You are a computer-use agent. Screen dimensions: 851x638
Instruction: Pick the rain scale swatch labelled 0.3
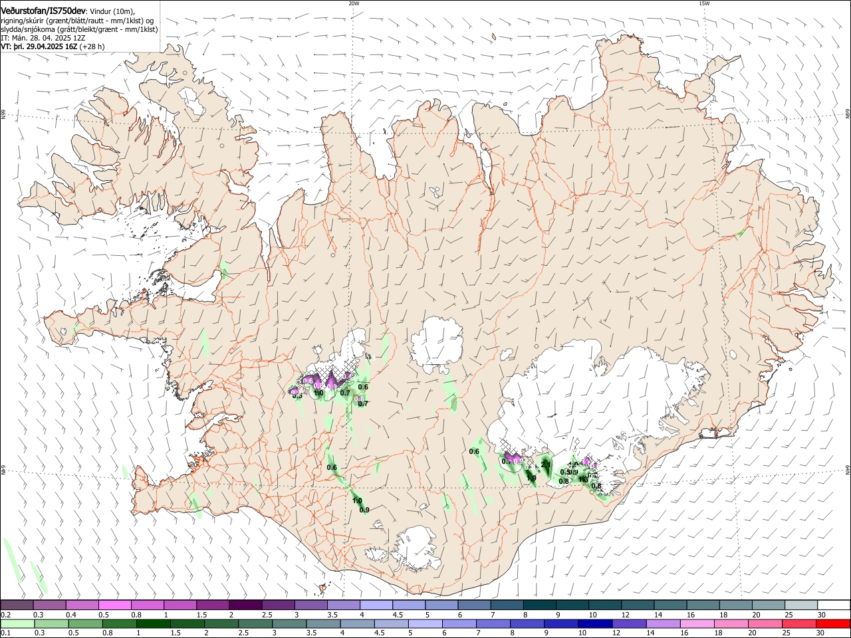pyautogui.click(x=51, y=624)
